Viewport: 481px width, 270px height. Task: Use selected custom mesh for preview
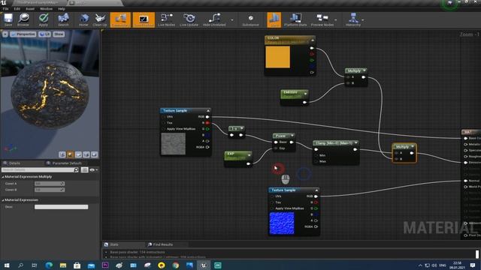[x=94, y=154]
